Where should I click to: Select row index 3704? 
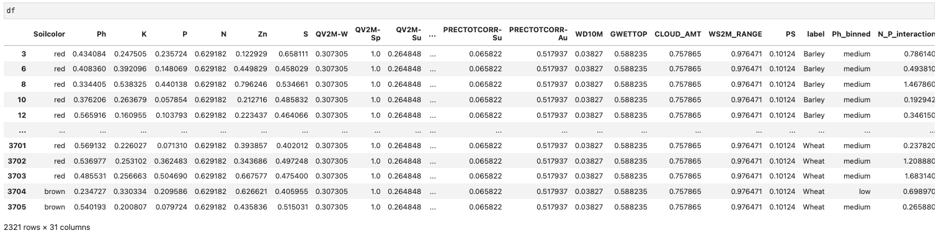pos(16,192)
